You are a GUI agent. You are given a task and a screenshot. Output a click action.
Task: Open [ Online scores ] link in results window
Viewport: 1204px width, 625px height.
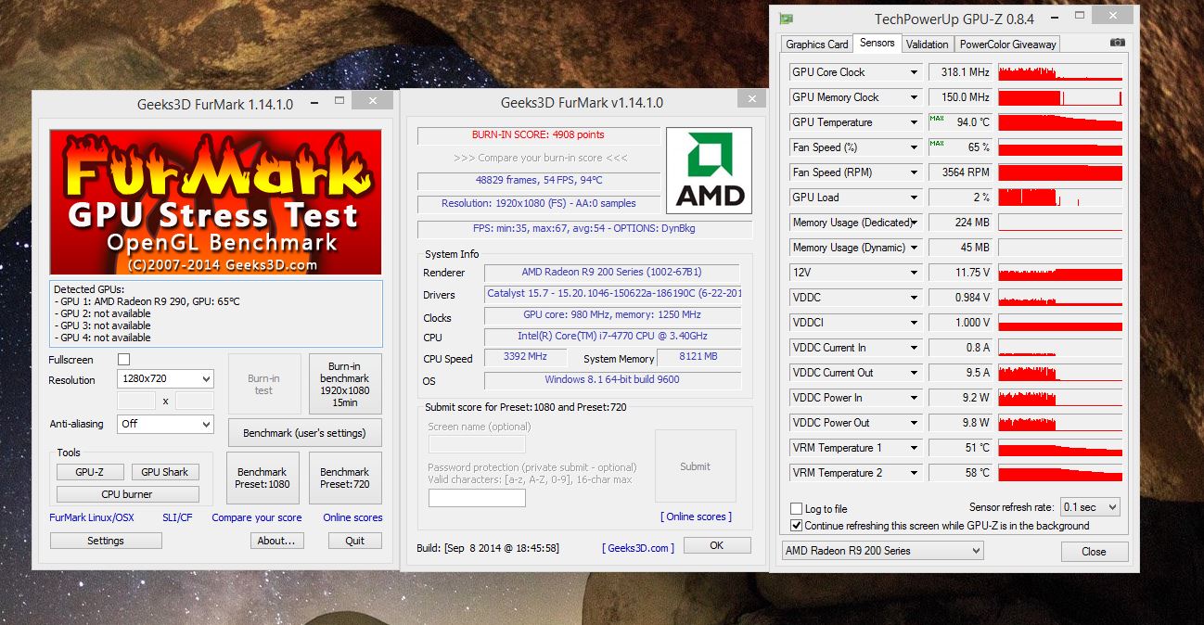point(696,517)
